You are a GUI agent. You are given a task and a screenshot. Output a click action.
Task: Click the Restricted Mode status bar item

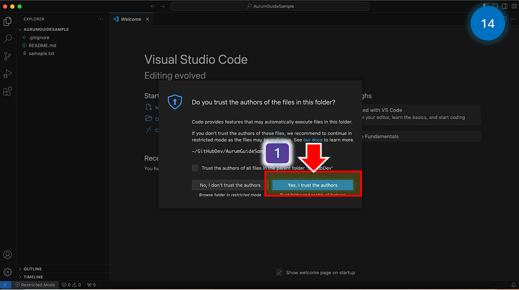[x=35, y=285]
